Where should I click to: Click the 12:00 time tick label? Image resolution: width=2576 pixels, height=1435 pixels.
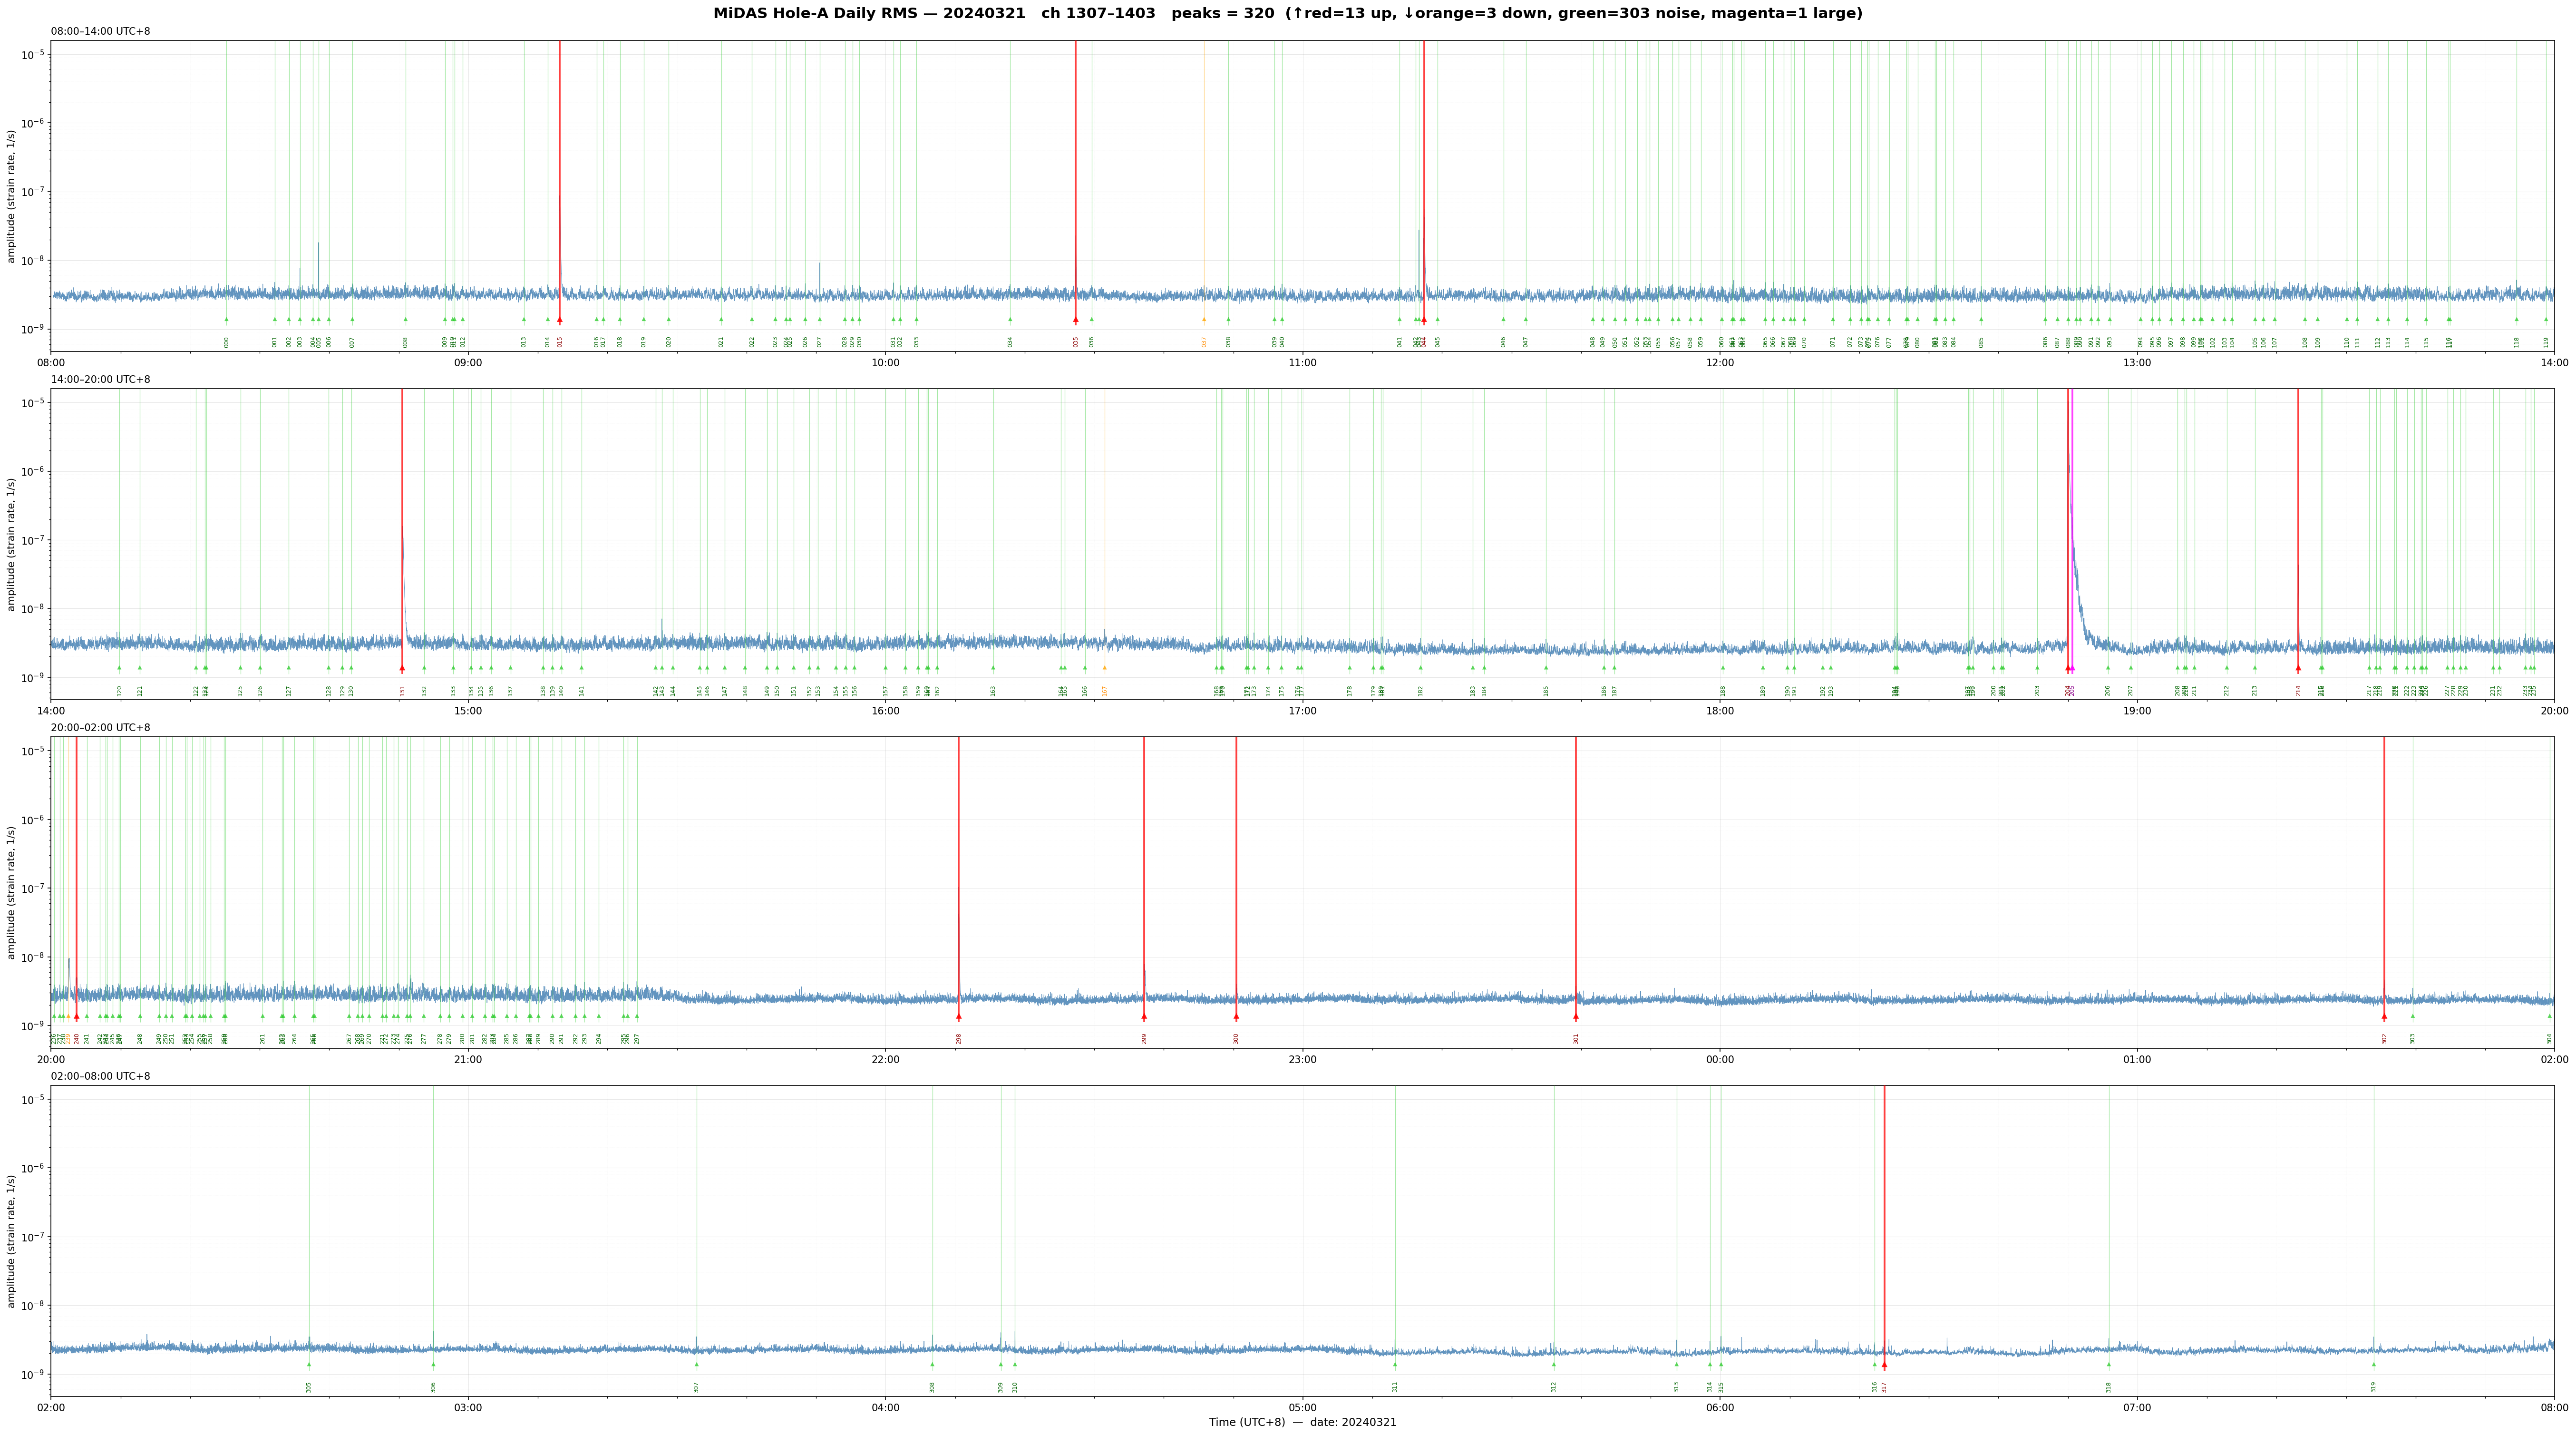1720,363
